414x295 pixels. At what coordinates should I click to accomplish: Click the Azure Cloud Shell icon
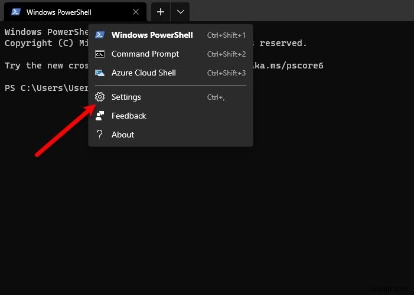(100, 73)
